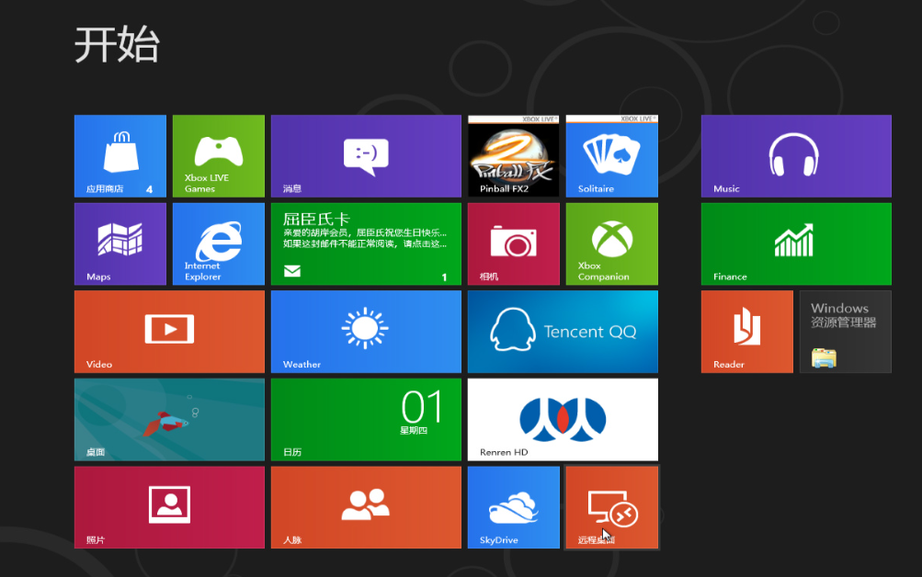Image resolution: width=922 pixels, height=577 pixels.
Task: Open the Finance tile
Action: pos(796,243)
